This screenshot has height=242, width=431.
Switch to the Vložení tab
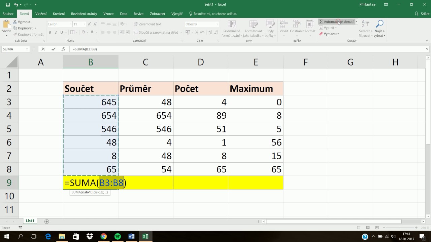point(41,14)
